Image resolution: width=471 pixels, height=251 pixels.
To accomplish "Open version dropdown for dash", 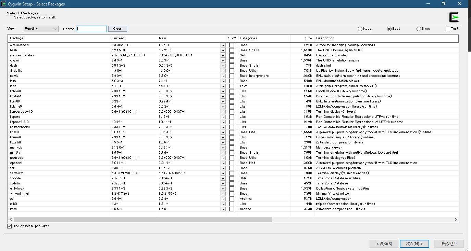I will click(223, 66).
